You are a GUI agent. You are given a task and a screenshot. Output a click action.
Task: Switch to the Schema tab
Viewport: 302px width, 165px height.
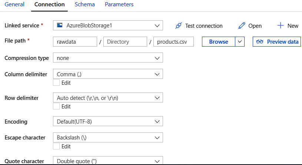[x=84, y=4]
